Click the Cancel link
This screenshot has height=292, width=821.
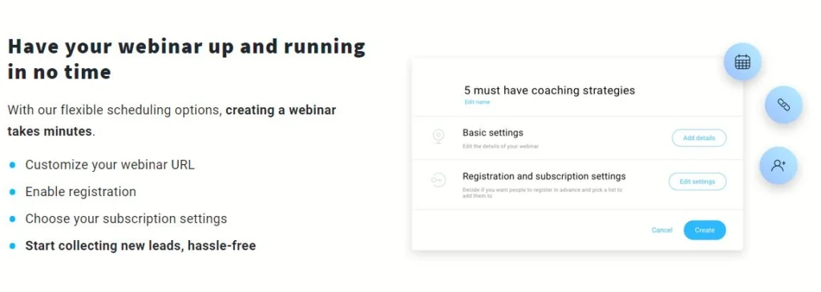coord(661,230)
